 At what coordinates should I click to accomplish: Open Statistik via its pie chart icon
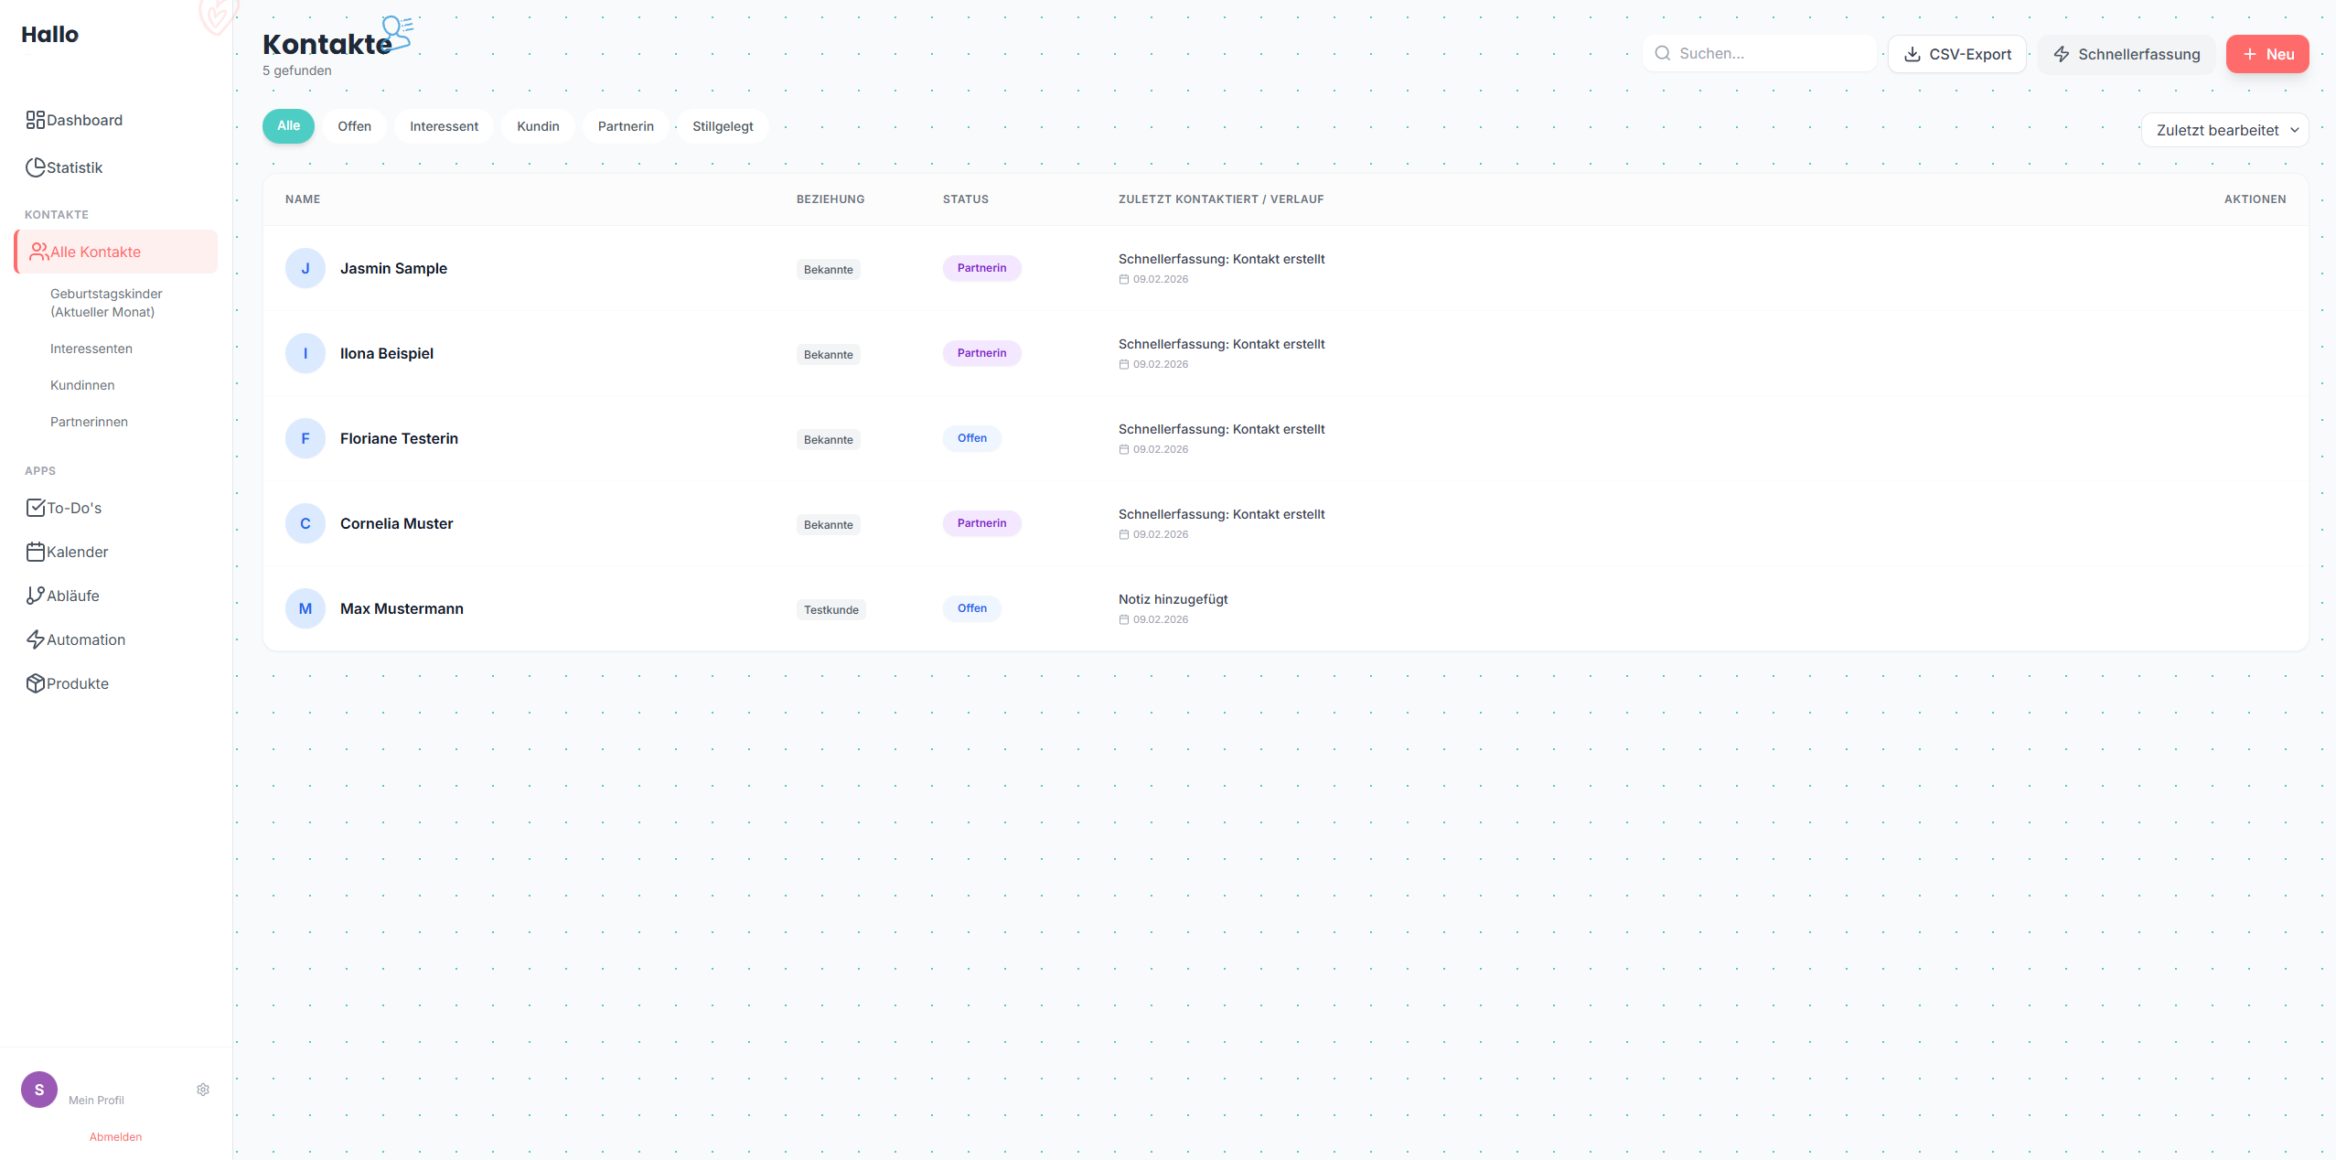tap(35, 167)
